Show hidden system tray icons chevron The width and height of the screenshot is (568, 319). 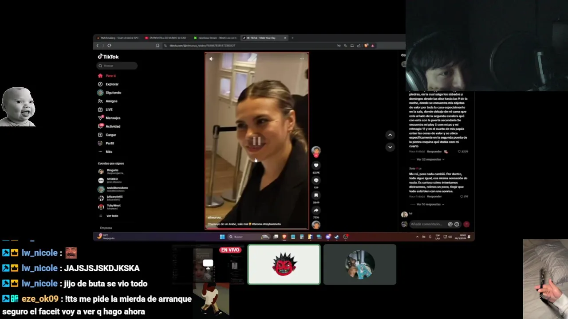point(417,237)
